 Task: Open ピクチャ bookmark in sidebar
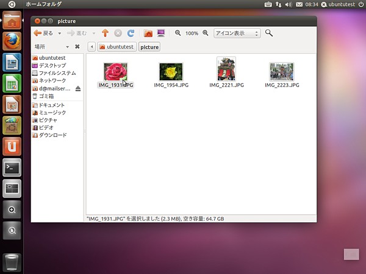[57, 120]
